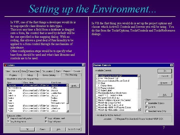The height and width of the screenshot is (135, 180).
Task: Select the Memo type row
Action: [x=36, y=111]
